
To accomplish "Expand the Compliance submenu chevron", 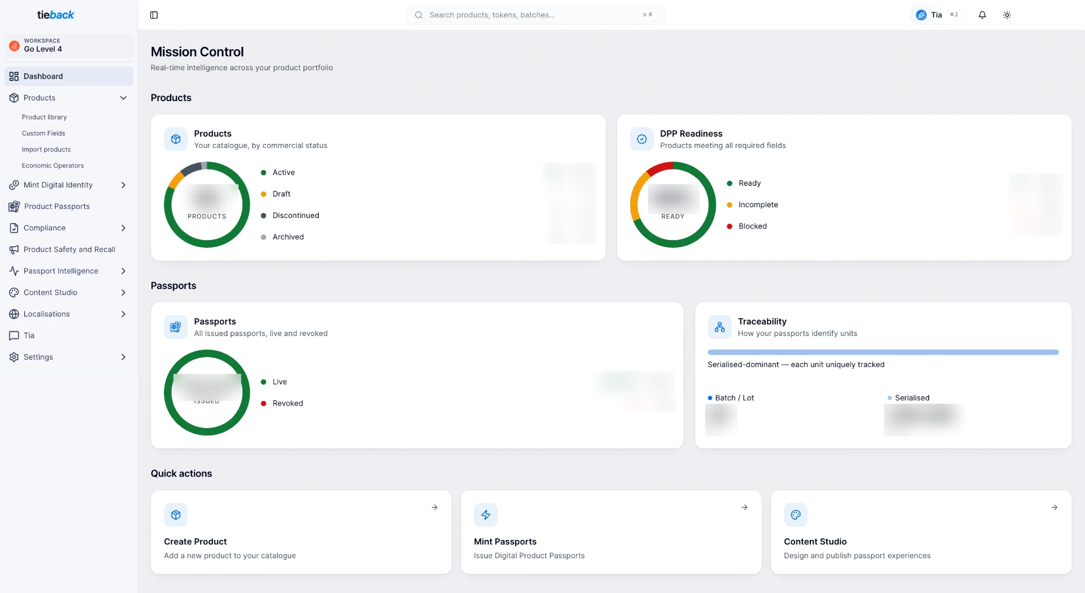I will pos(123,228).
